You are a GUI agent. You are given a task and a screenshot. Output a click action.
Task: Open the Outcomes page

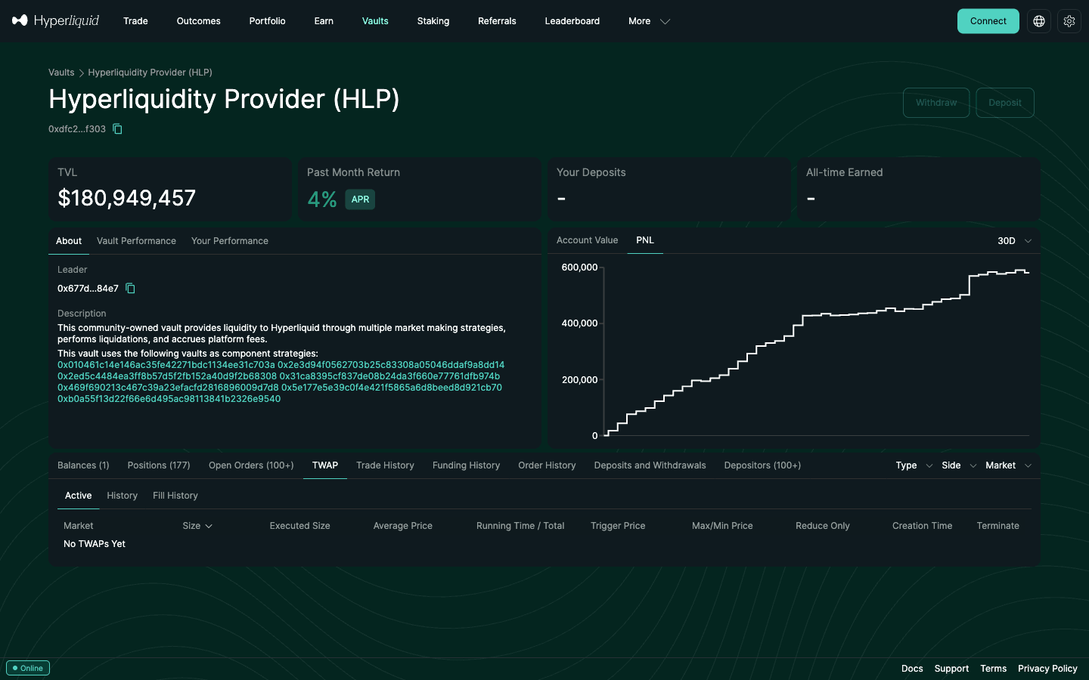click(199, 21)
